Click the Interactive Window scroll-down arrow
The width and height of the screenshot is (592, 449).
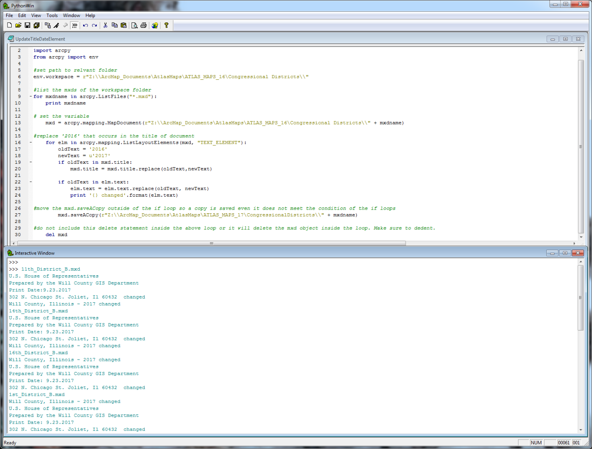coord(580,430)
